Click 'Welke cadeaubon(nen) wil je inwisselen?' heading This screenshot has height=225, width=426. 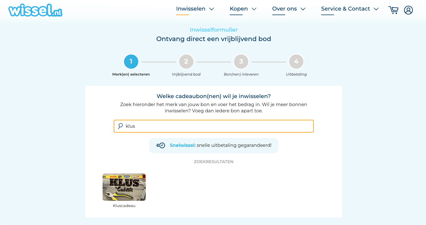coord(214,96)
